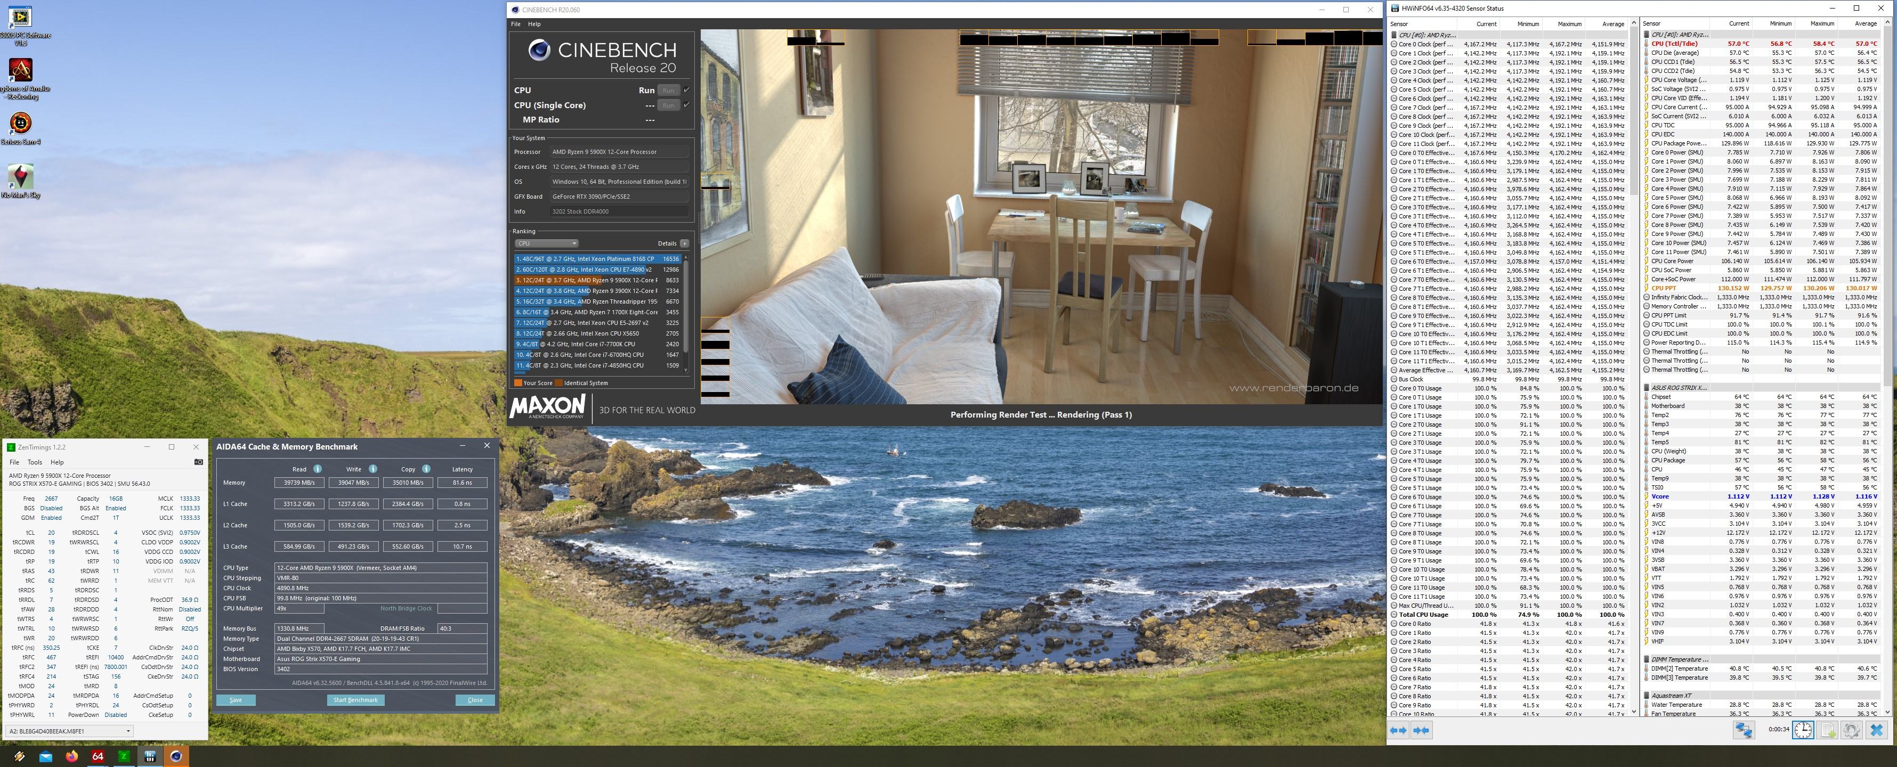
Task: Switch to ZenTimings taskbar icon
Action: (x=124, y=756)
